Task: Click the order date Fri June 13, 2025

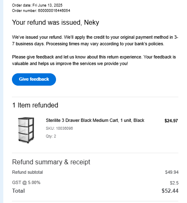Action: [47, 5]
